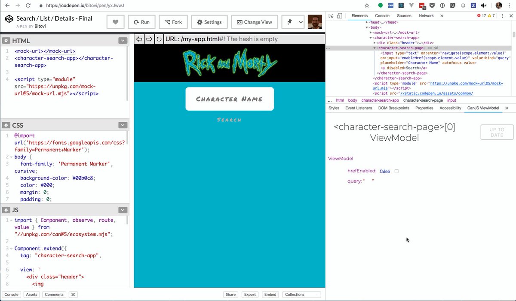Open HTML editor settings gear
This screenshot has width=516, height=301.
(x=6, y=41)
